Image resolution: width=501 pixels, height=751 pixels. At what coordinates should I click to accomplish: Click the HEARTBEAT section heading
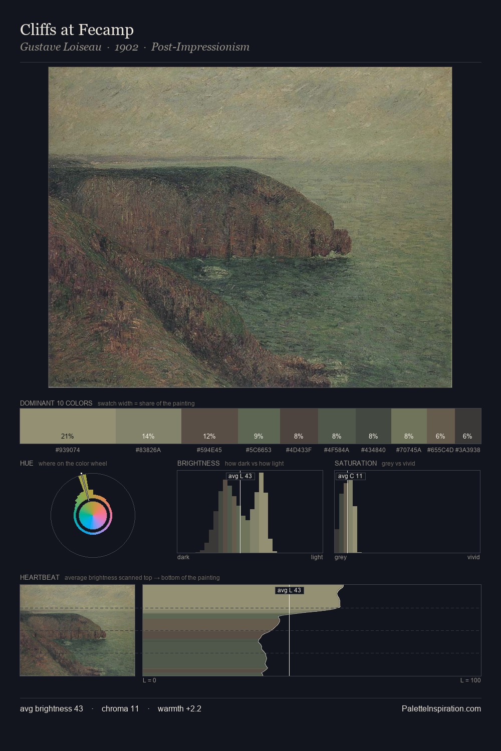point(40,577)
